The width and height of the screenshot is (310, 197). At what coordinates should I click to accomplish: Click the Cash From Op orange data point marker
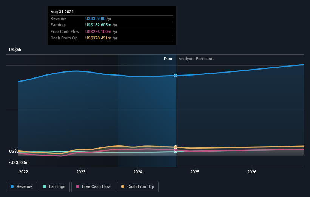pyautogui.click(x=176, y=147)
